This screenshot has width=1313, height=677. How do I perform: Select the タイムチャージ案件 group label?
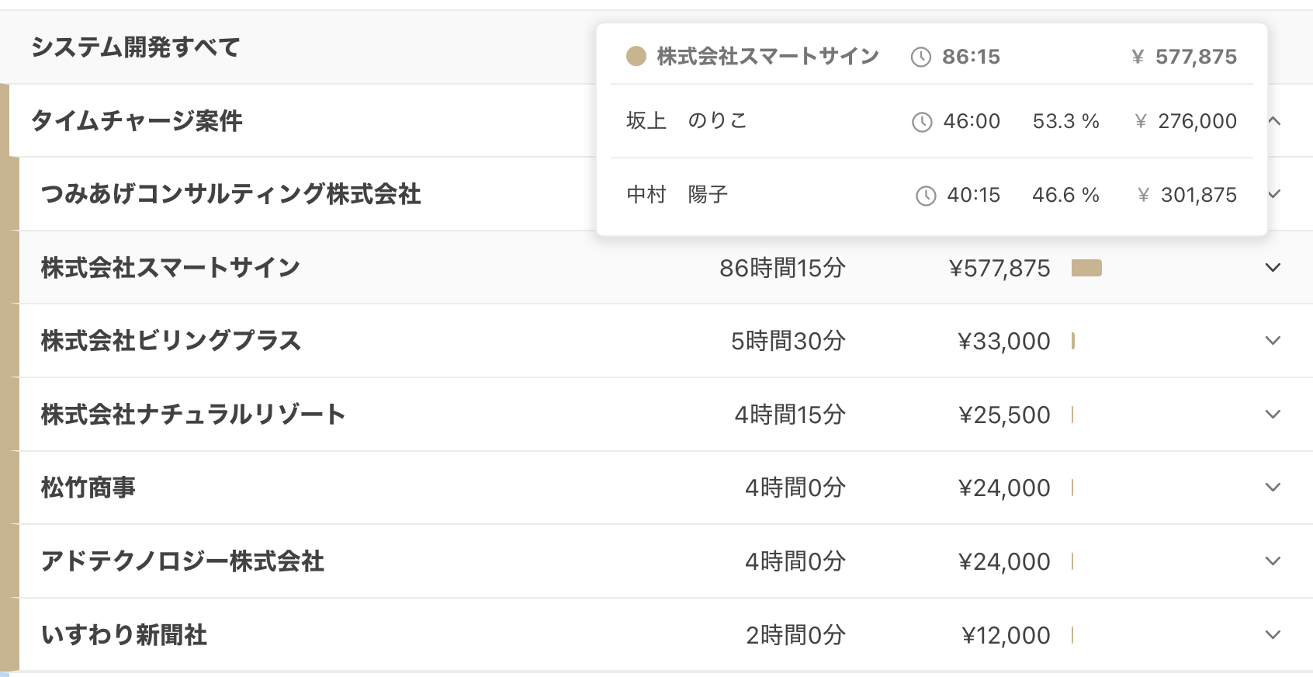coord(137,121)
